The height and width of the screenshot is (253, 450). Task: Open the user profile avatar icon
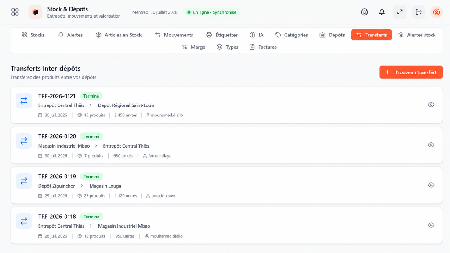(436, 12)
